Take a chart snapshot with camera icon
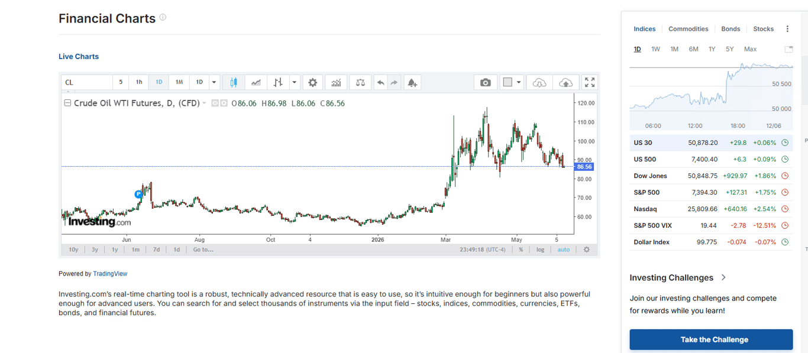This screenshot has width=808, height=353. [486, 82]
